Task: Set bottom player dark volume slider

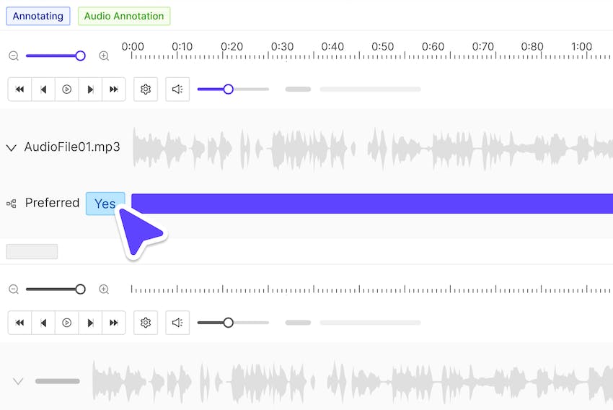Action: (x=229, y=323)
